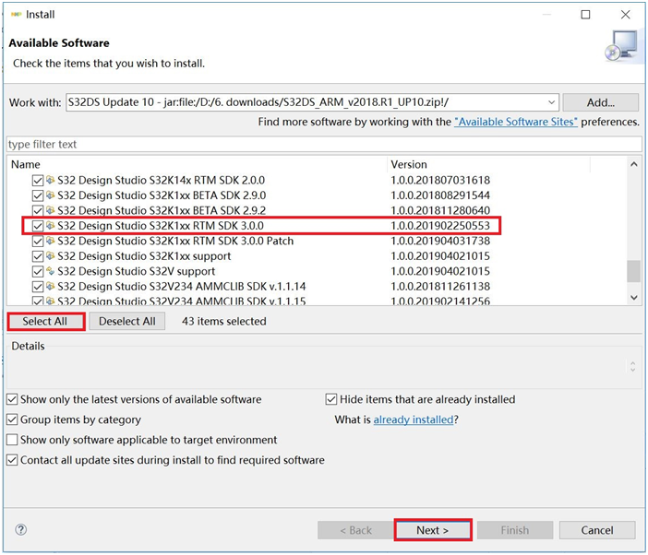Toggle 'Group items by category' checkbox

coord(12,419)
